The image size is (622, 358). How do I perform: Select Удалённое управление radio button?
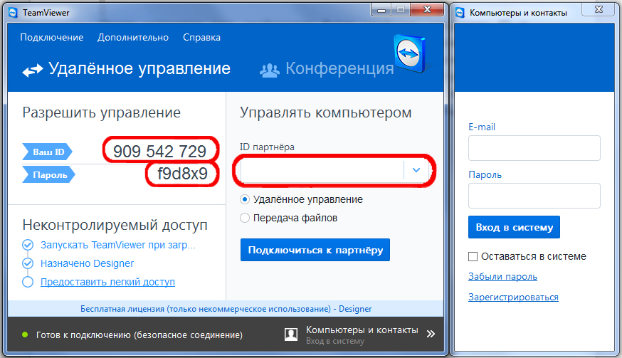click(245, 199)
